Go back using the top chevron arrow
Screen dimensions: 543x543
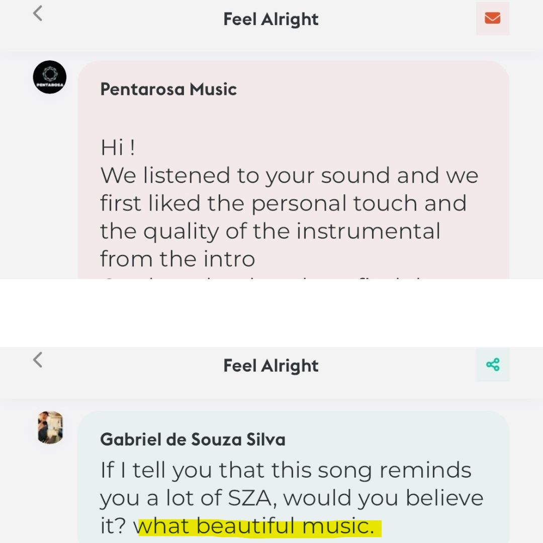38,14
